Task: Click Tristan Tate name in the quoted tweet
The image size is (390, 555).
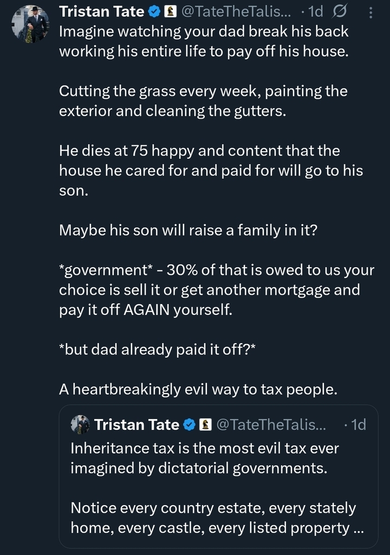Action: tap(136, 424)
